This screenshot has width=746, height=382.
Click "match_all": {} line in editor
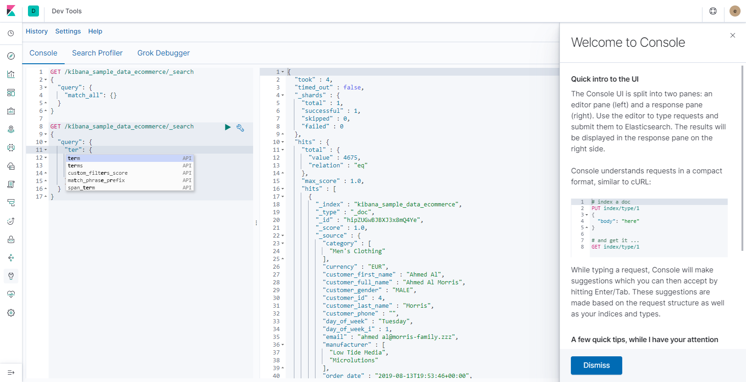coord(91,95)
